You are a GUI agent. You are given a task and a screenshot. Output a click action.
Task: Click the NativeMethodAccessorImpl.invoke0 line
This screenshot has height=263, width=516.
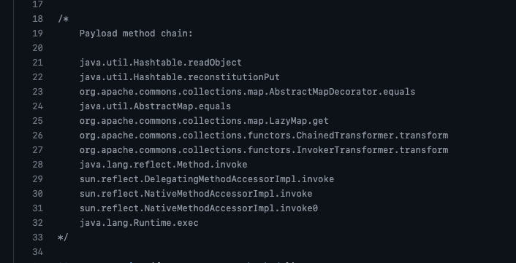pyautogui.click(x=199, y=208)
